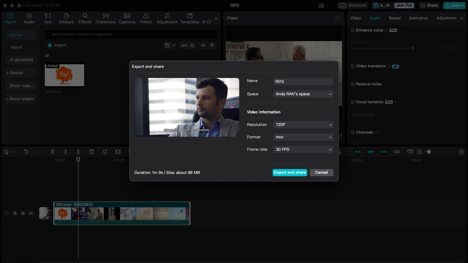Click Cancel in the export dialog
468x263 pixels.
pyautogui.click(x=321, y=173)
